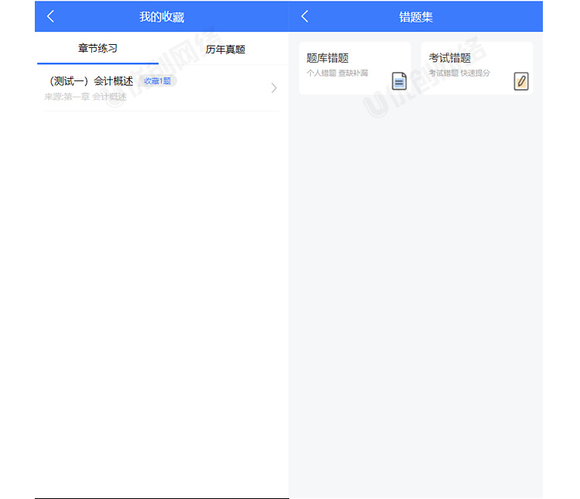Click the 收藏1题 badge
Image resolution: width=580 pixels, height=499 pixels.
coord(158,81)
